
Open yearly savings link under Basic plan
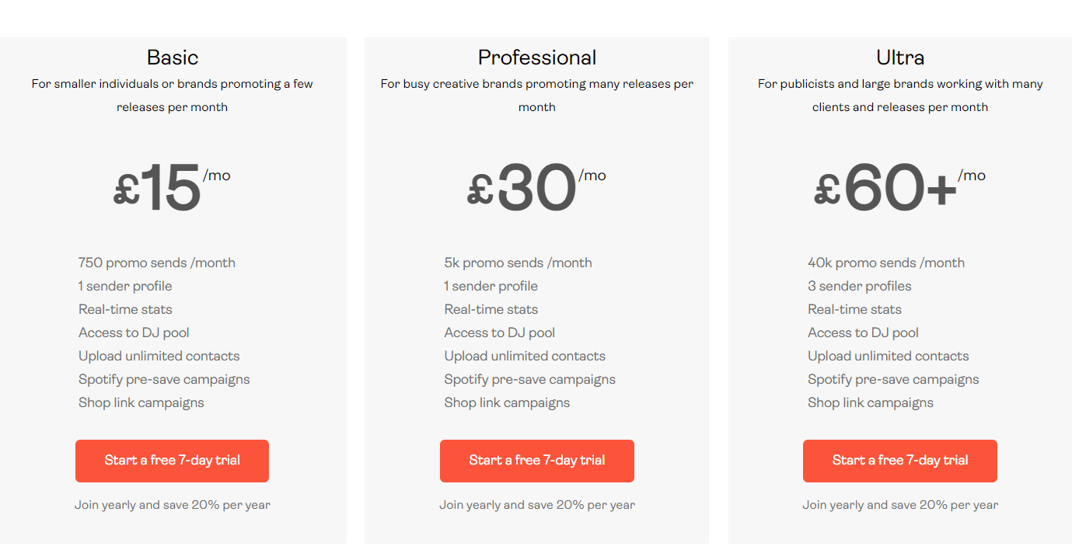tap(172, 504)
